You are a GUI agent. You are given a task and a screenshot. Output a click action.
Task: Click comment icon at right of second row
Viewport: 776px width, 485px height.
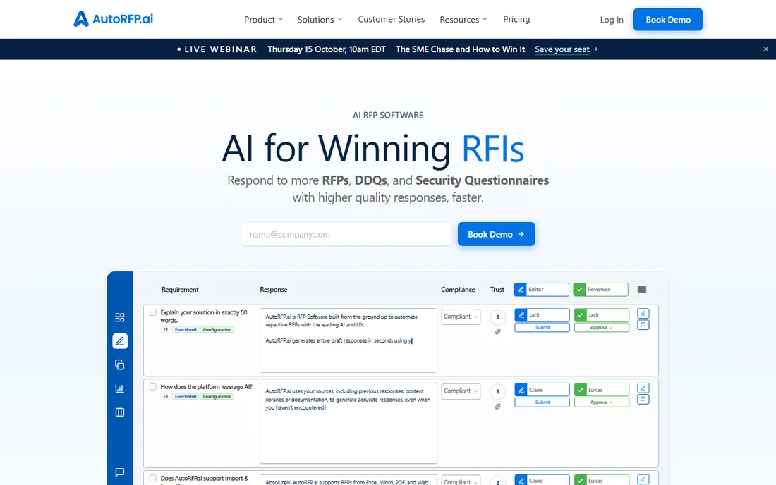[643, 400]
